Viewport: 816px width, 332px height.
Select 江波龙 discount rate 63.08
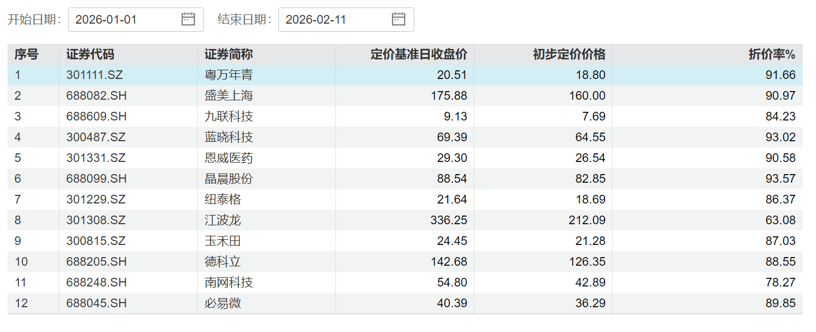tap(781, 220)
